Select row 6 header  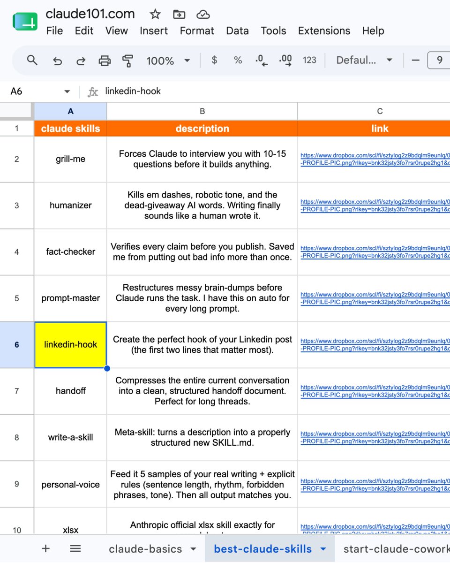point(17,345)
